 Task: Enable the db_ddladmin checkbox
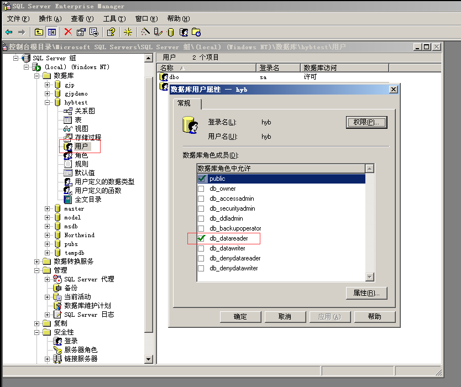click(201, 219)
